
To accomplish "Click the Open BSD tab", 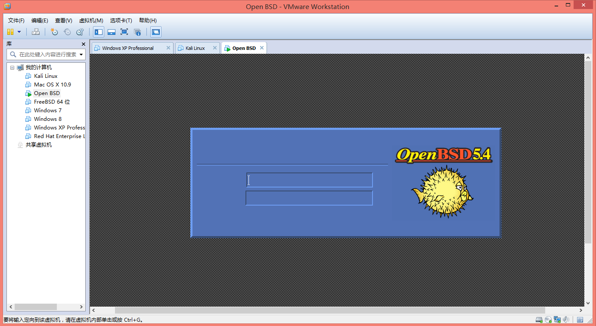I will click(x=244, y=48).
